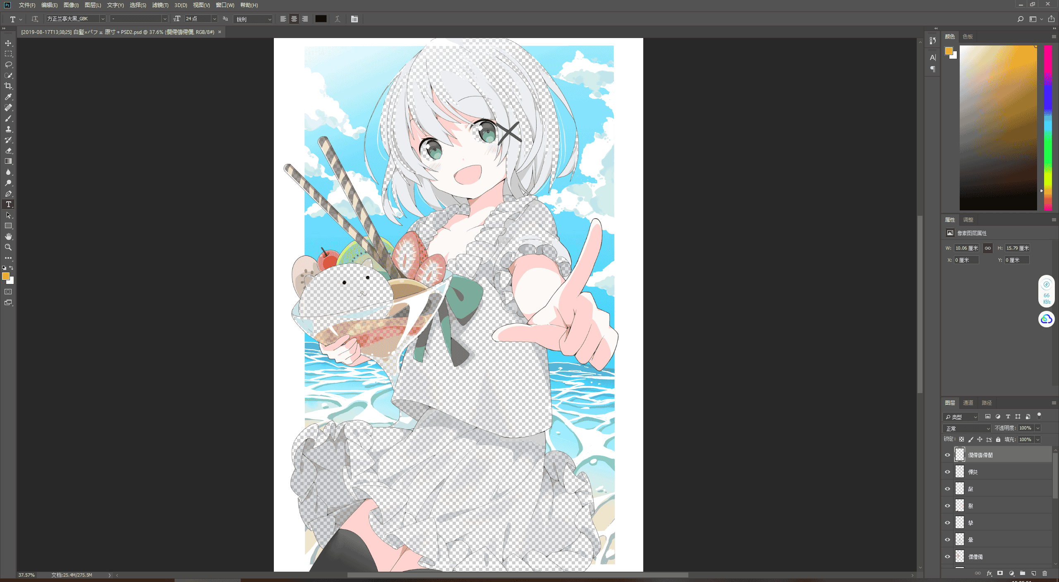Screen dimensions: 1059x582
Task: Open the 滤镜(T) menu
Action: click(160, 5)
